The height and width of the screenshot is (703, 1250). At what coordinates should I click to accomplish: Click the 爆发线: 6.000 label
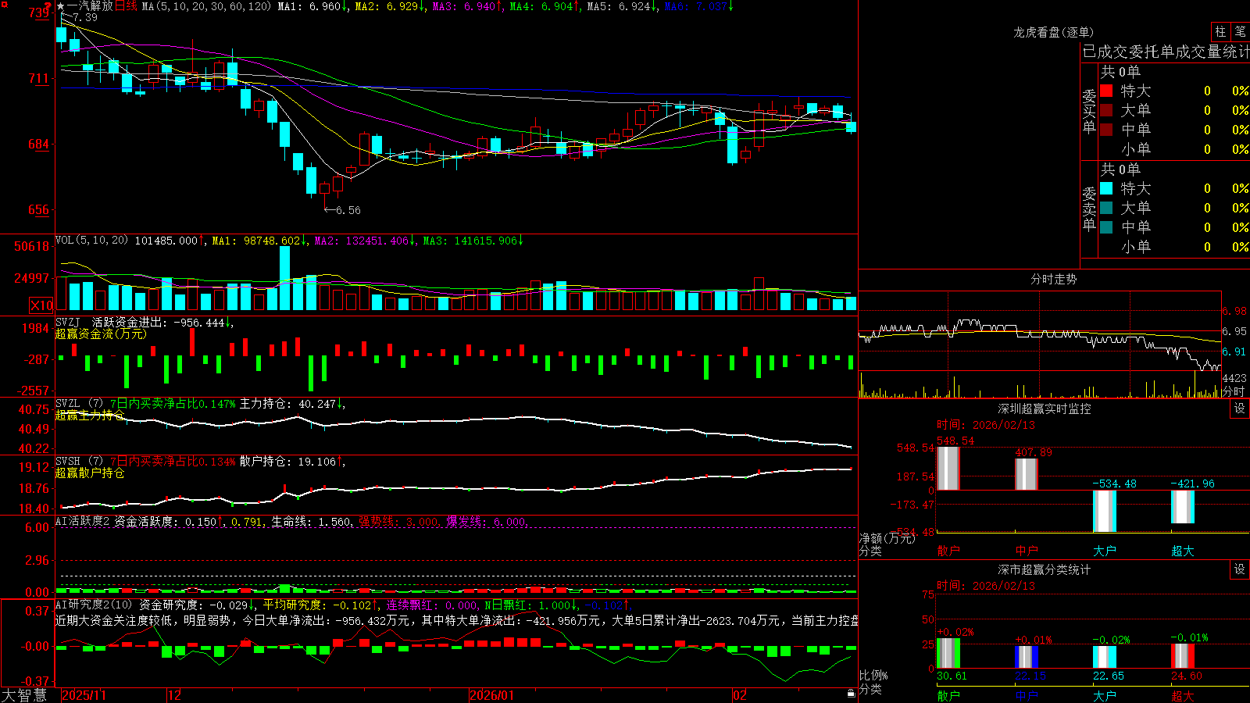click(x=486, y=521)
